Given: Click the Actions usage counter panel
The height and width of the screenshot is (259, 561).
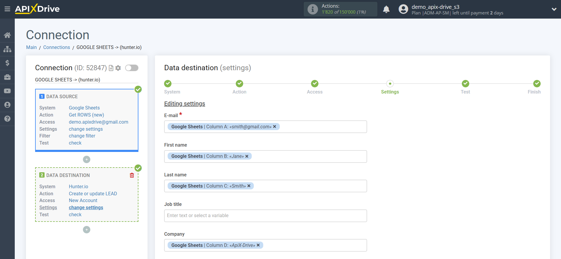Looking at the screenshot, I should (341, 9).
